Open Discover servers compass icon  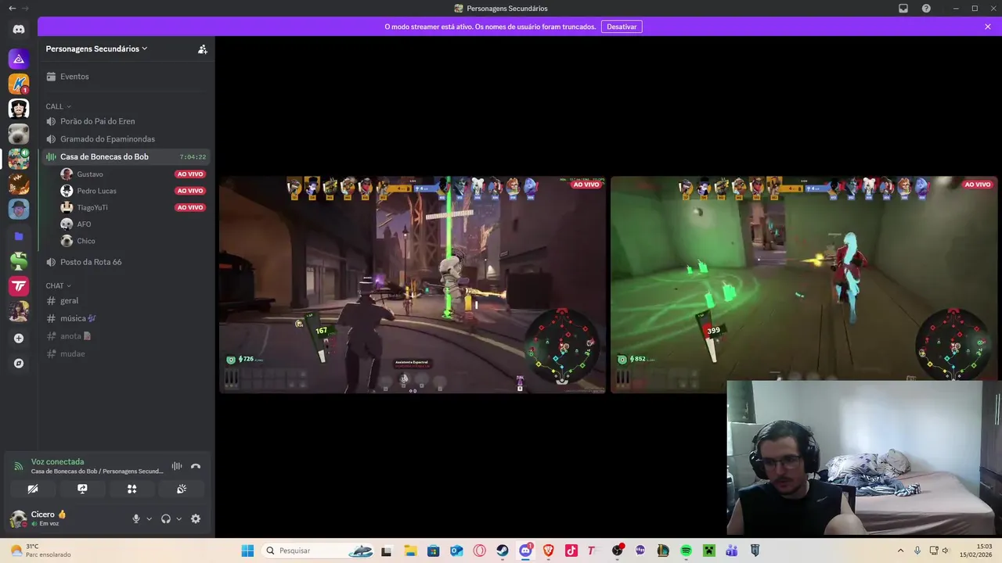pyautogui.click(x=19, y=364)
